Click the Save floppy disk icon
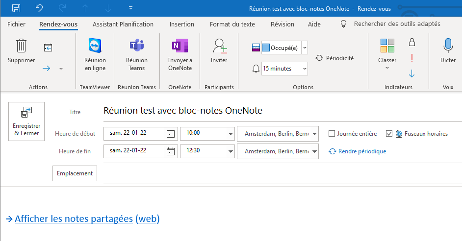Viewport: 462px width, 241px height. [x=16, y=8]
